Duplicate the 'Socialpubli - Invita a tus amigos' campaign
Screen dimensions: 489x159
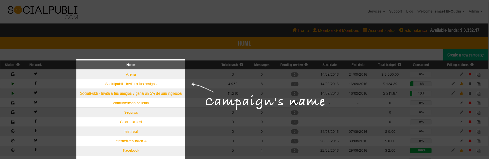point(479,84)
